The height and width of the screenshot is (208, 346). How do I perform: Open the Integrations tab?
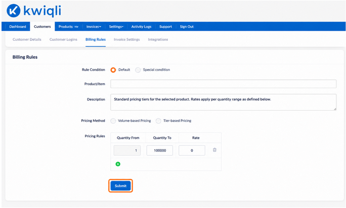point(158,39)
